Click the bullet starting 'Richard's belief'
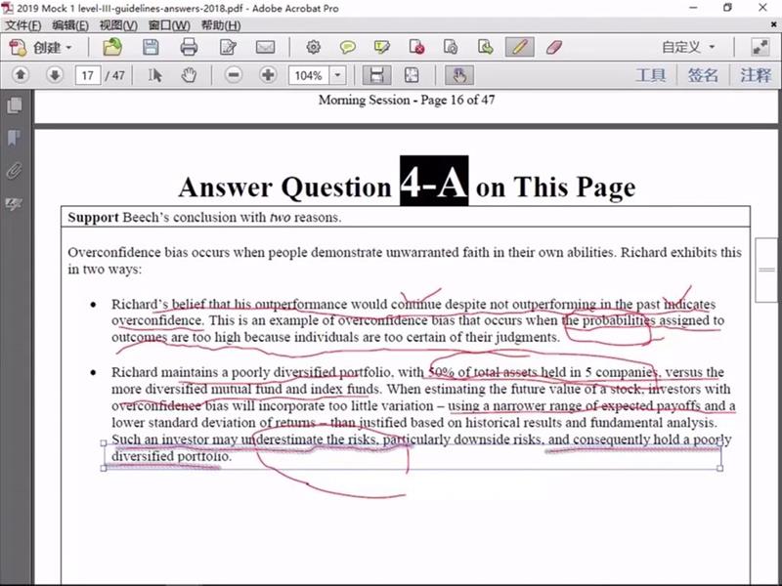The image size is (782, 586). click(x=418, y=320)
